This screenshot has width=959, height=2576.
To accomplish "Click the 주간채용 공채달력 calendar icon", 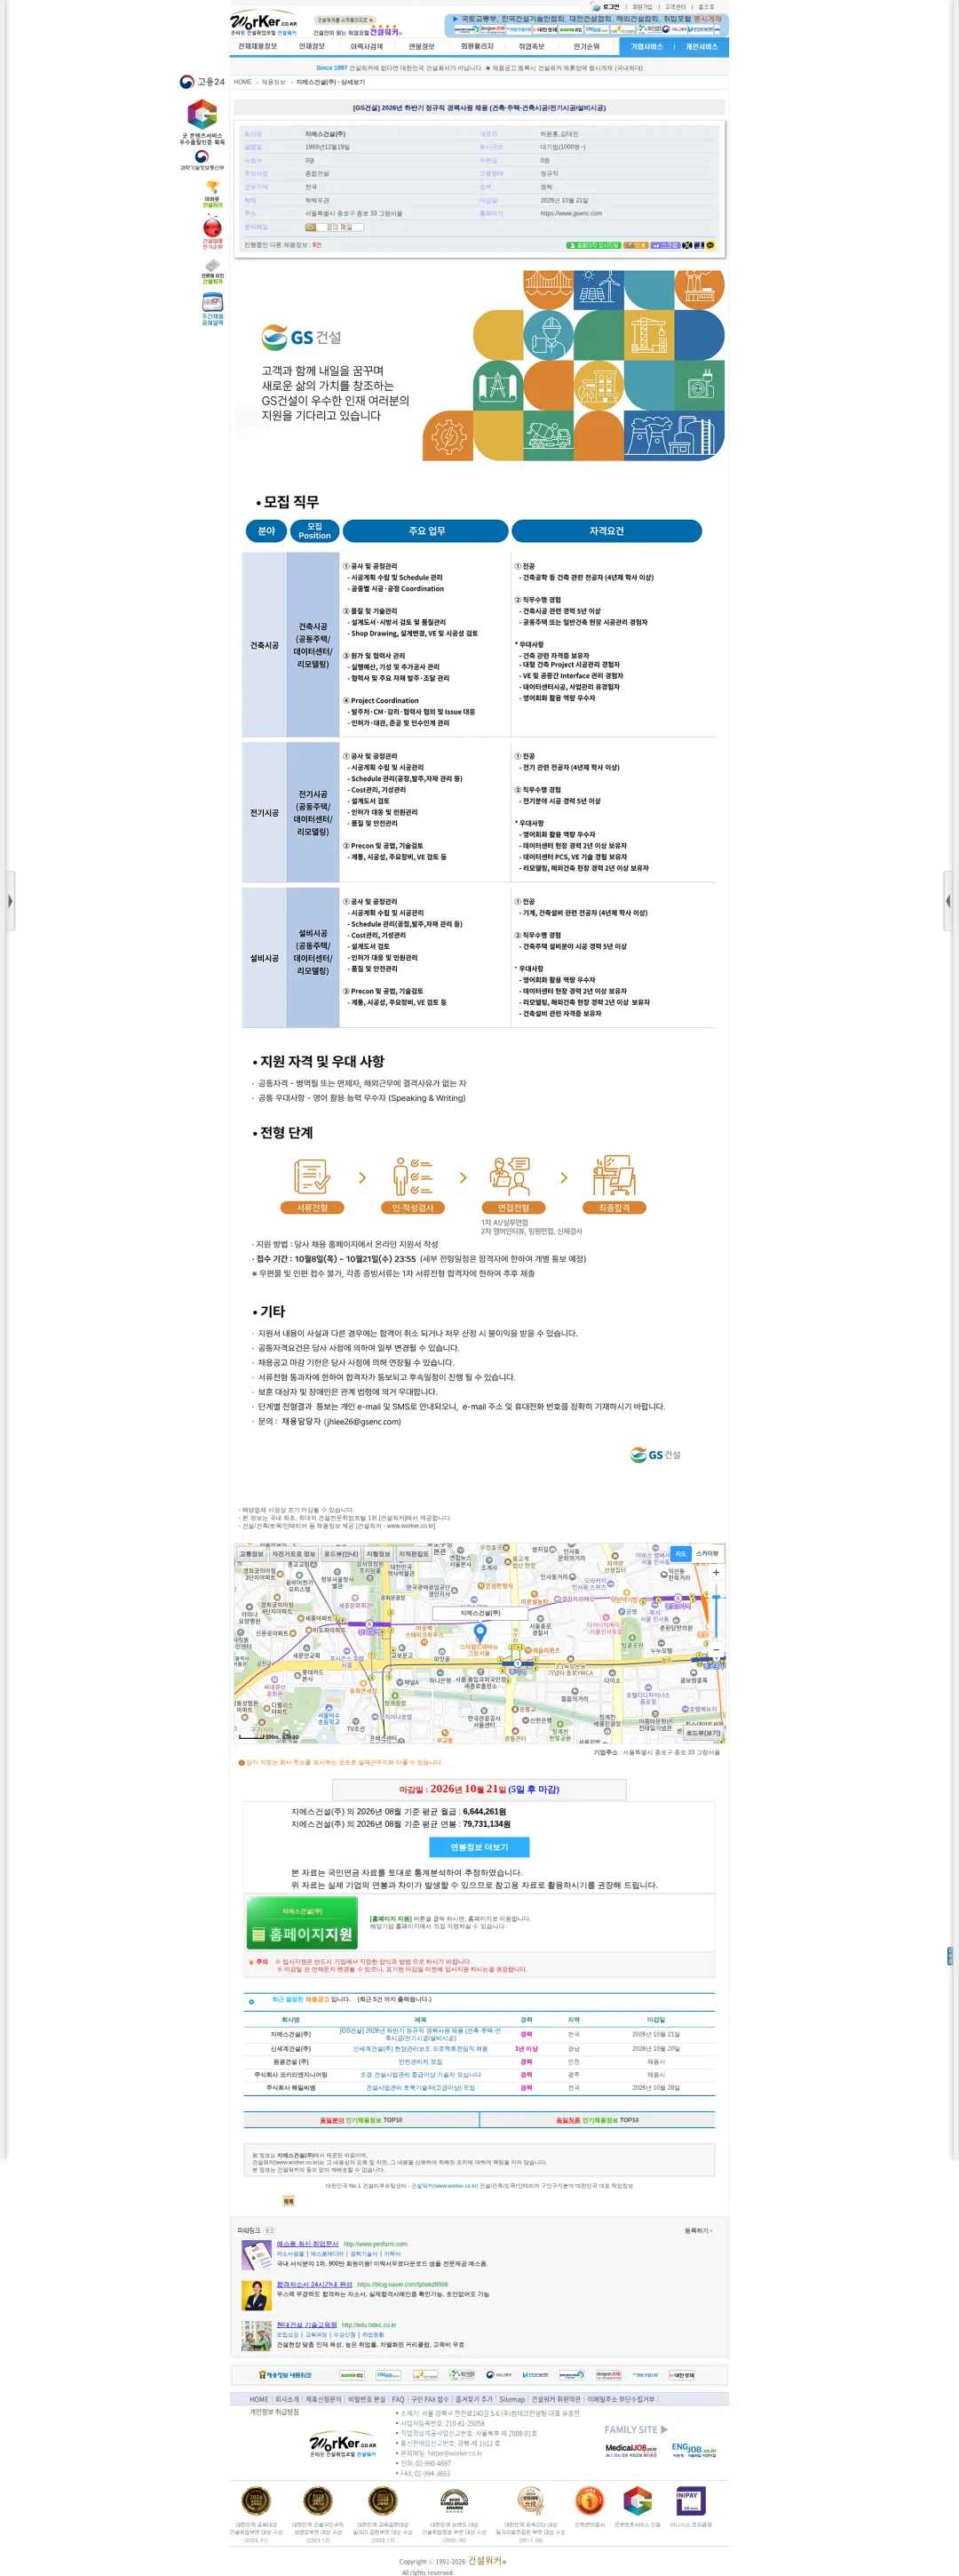I will pyautogui.click(x=211, y=309).
